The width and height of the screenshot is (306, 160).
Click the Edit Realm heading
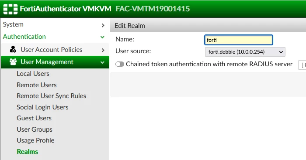[x=130, y=26]
